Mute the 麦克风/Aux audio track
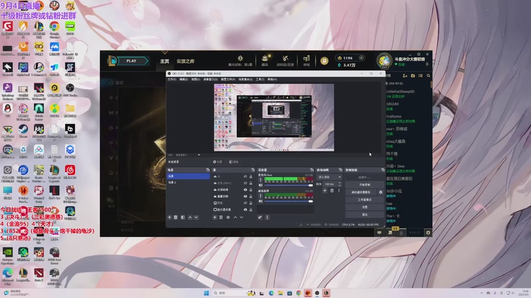This screenshot has height=298, width=531. pyautogui.click(x=260, y=185)
